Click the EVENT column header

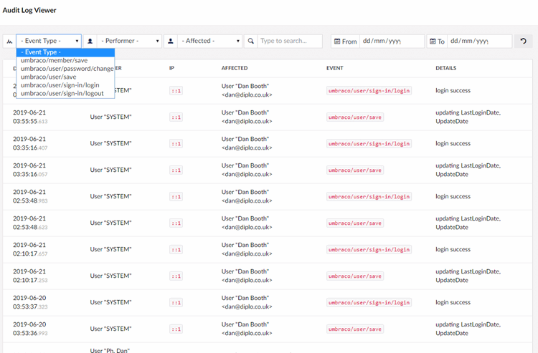click(334, 68)
